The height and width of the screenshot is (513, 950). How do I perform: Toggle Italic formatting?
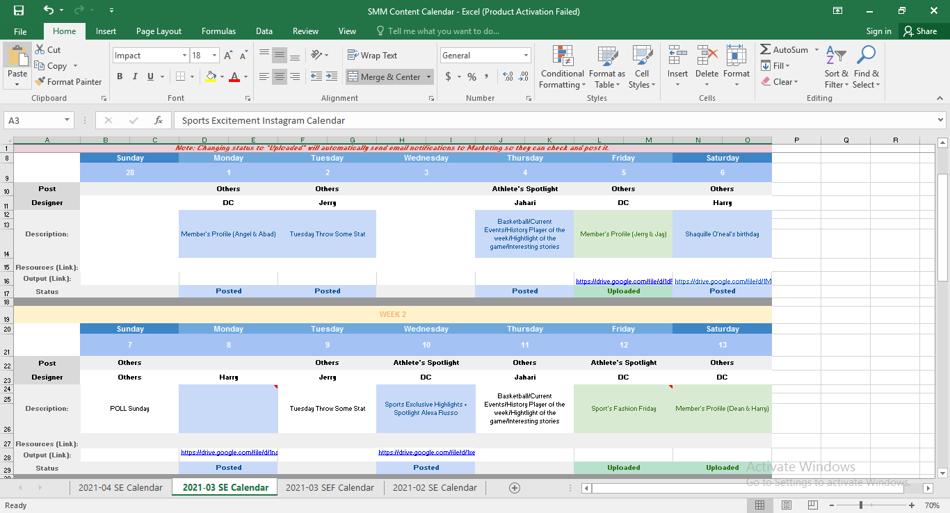pyautogui.click(x=135, y=76)
